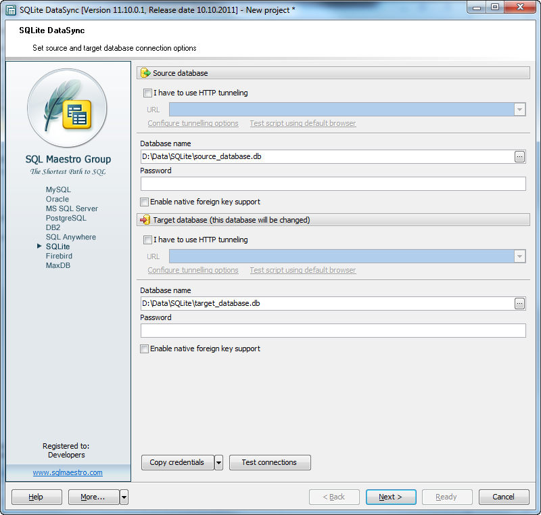
Task: Proceed with the Next button
Action: click(x=390, y=497)
